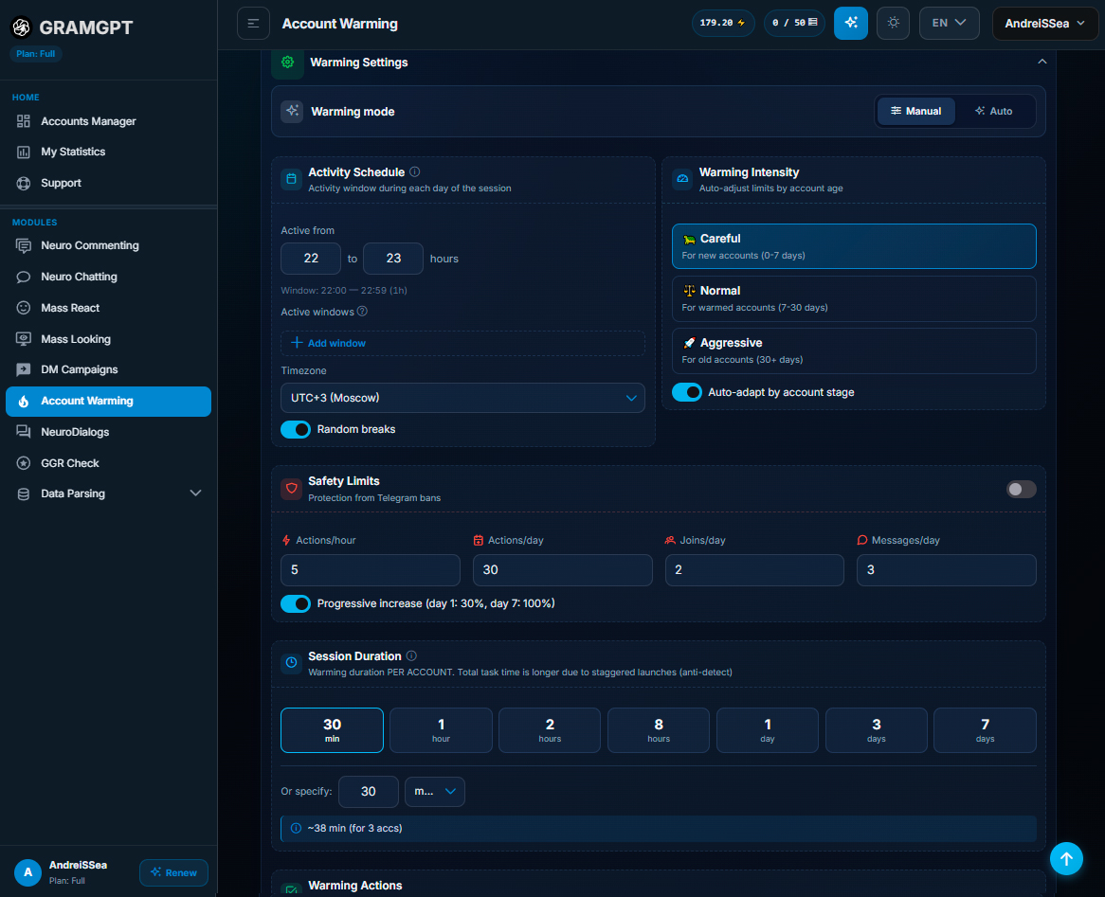Select the 8 hours session duration

(x=659, y=730)
